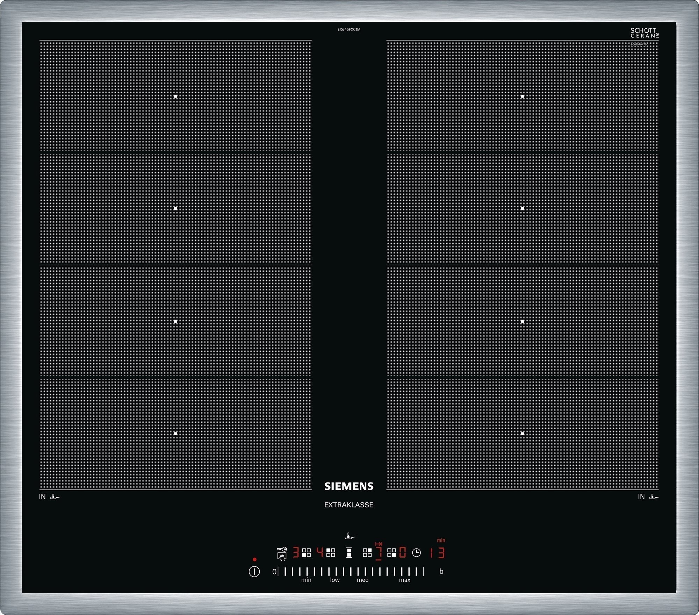Viewport: 699px width, 615px height.
Task: Tap the '0' at the slider start
Action: 274,572
